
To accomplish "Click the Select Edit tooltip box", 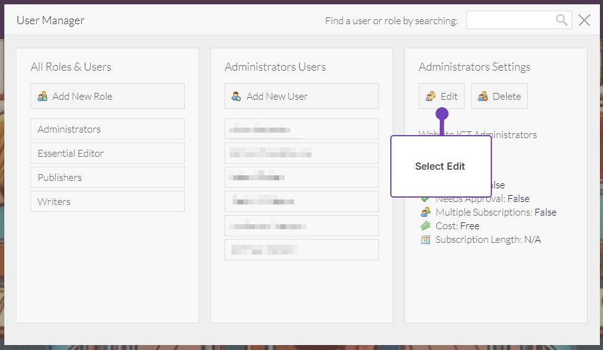I will point(440,166).
